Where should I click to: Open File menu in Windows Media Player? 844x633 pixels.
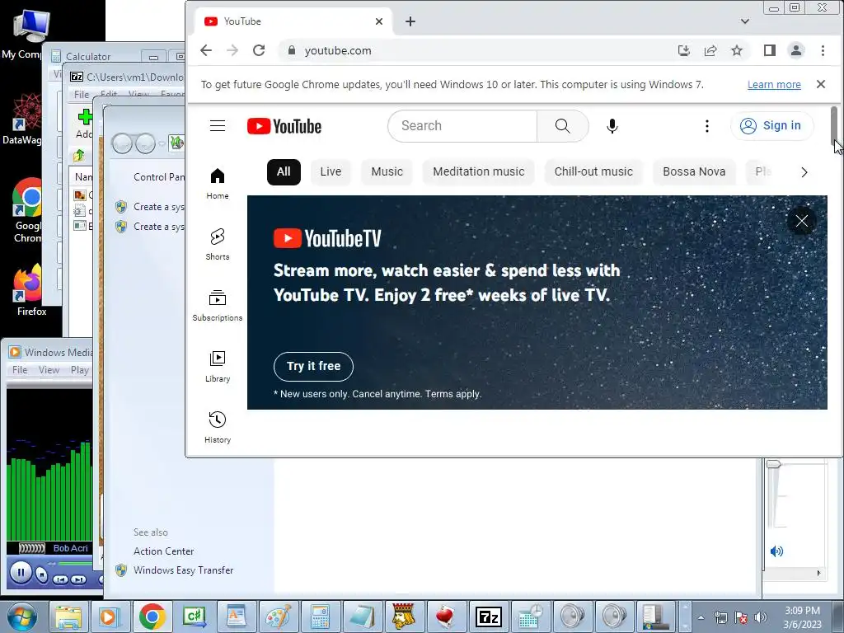pyautogui.click(x=20, y=370)
